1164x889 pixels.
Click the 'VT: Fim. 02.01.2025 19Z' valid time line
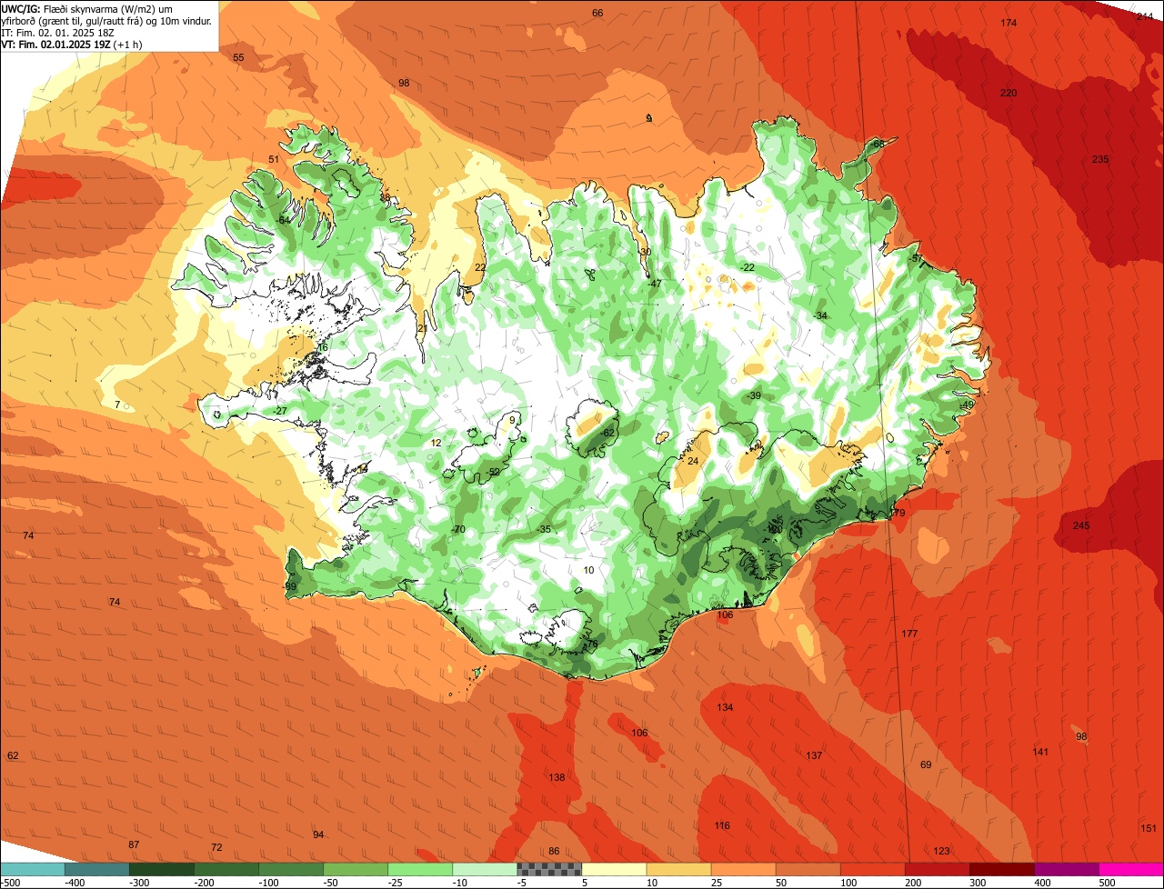click(72, 44)
